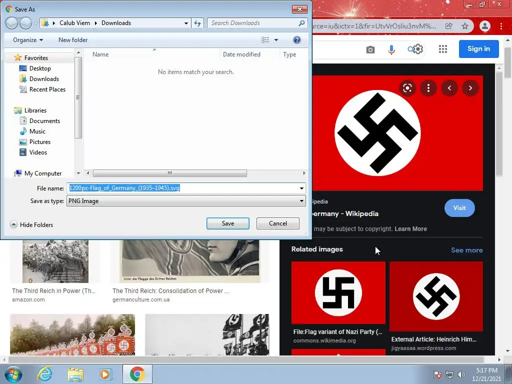Click Hide Folders toggle
Viewport: 512px width, 384px height.
pos(31,224)
